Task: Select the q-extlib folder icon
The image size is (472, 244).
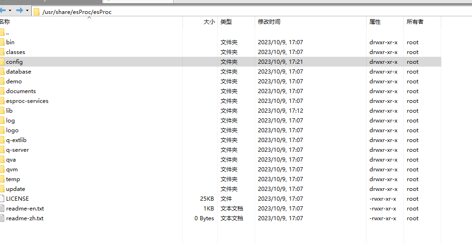Action: [x=2, y=140]
